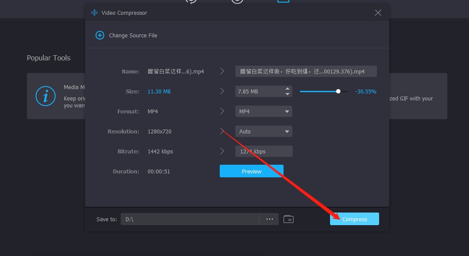The image size is (469, 256).
Task: Click the three-dots browse button for save path
Action: click(269, 219)
